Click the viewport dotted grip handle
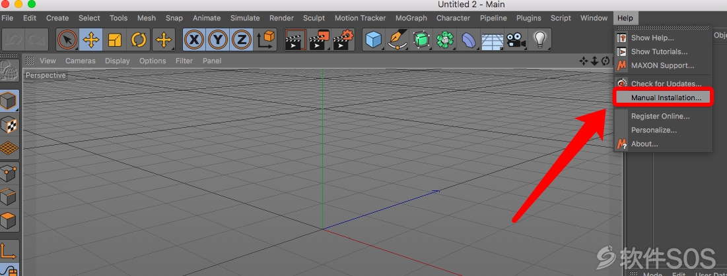727x276 pixels. tap(30, 61)
